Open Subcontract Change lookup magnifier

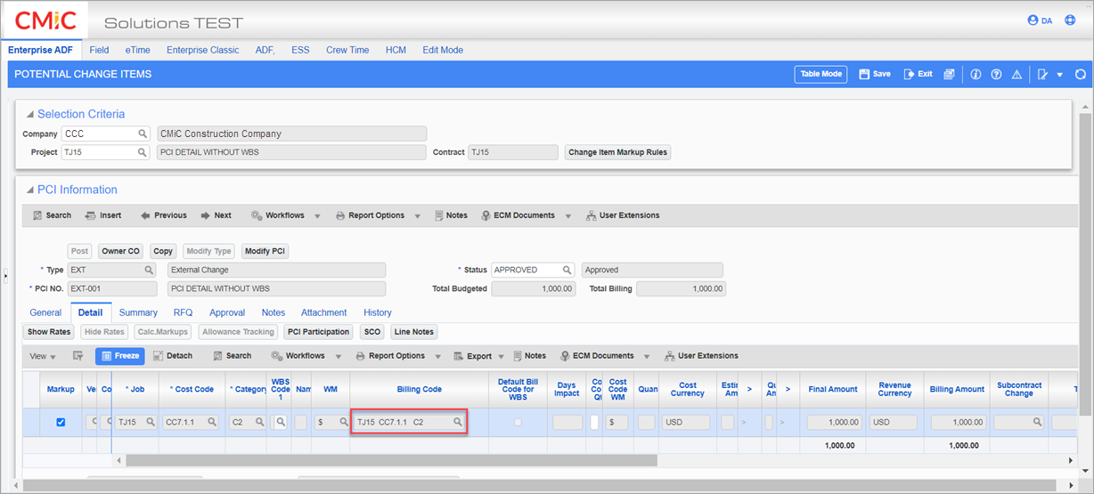tap(1037, 423)
